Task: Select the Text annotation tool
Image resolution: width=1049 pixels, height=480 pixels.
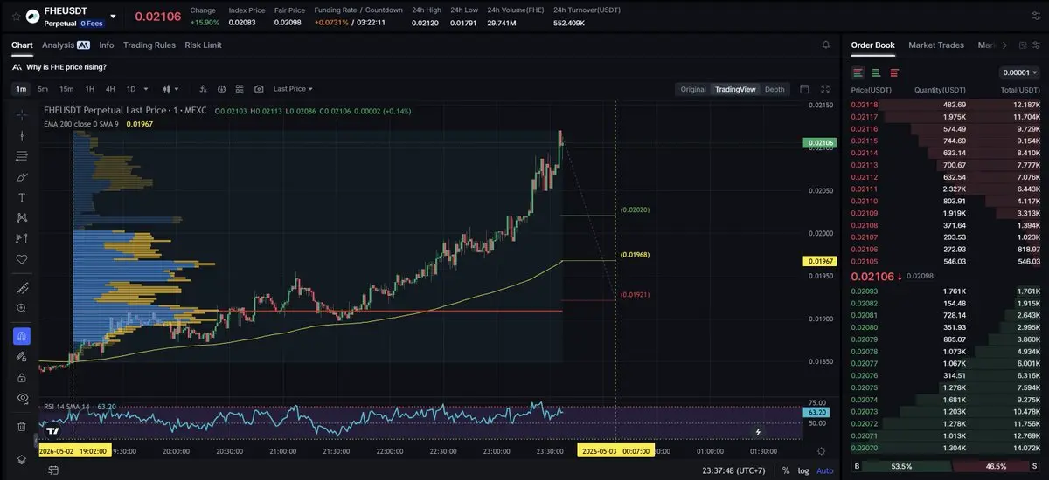Action: pos(22,197)
